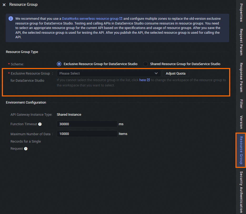Open the Please Select resource group dropdown
This screenshot has height=214, width=246.
[109, 73]
